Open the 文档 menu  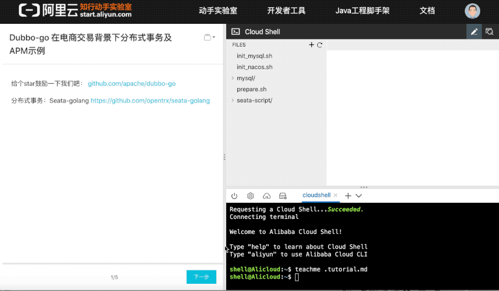[427, 11]
